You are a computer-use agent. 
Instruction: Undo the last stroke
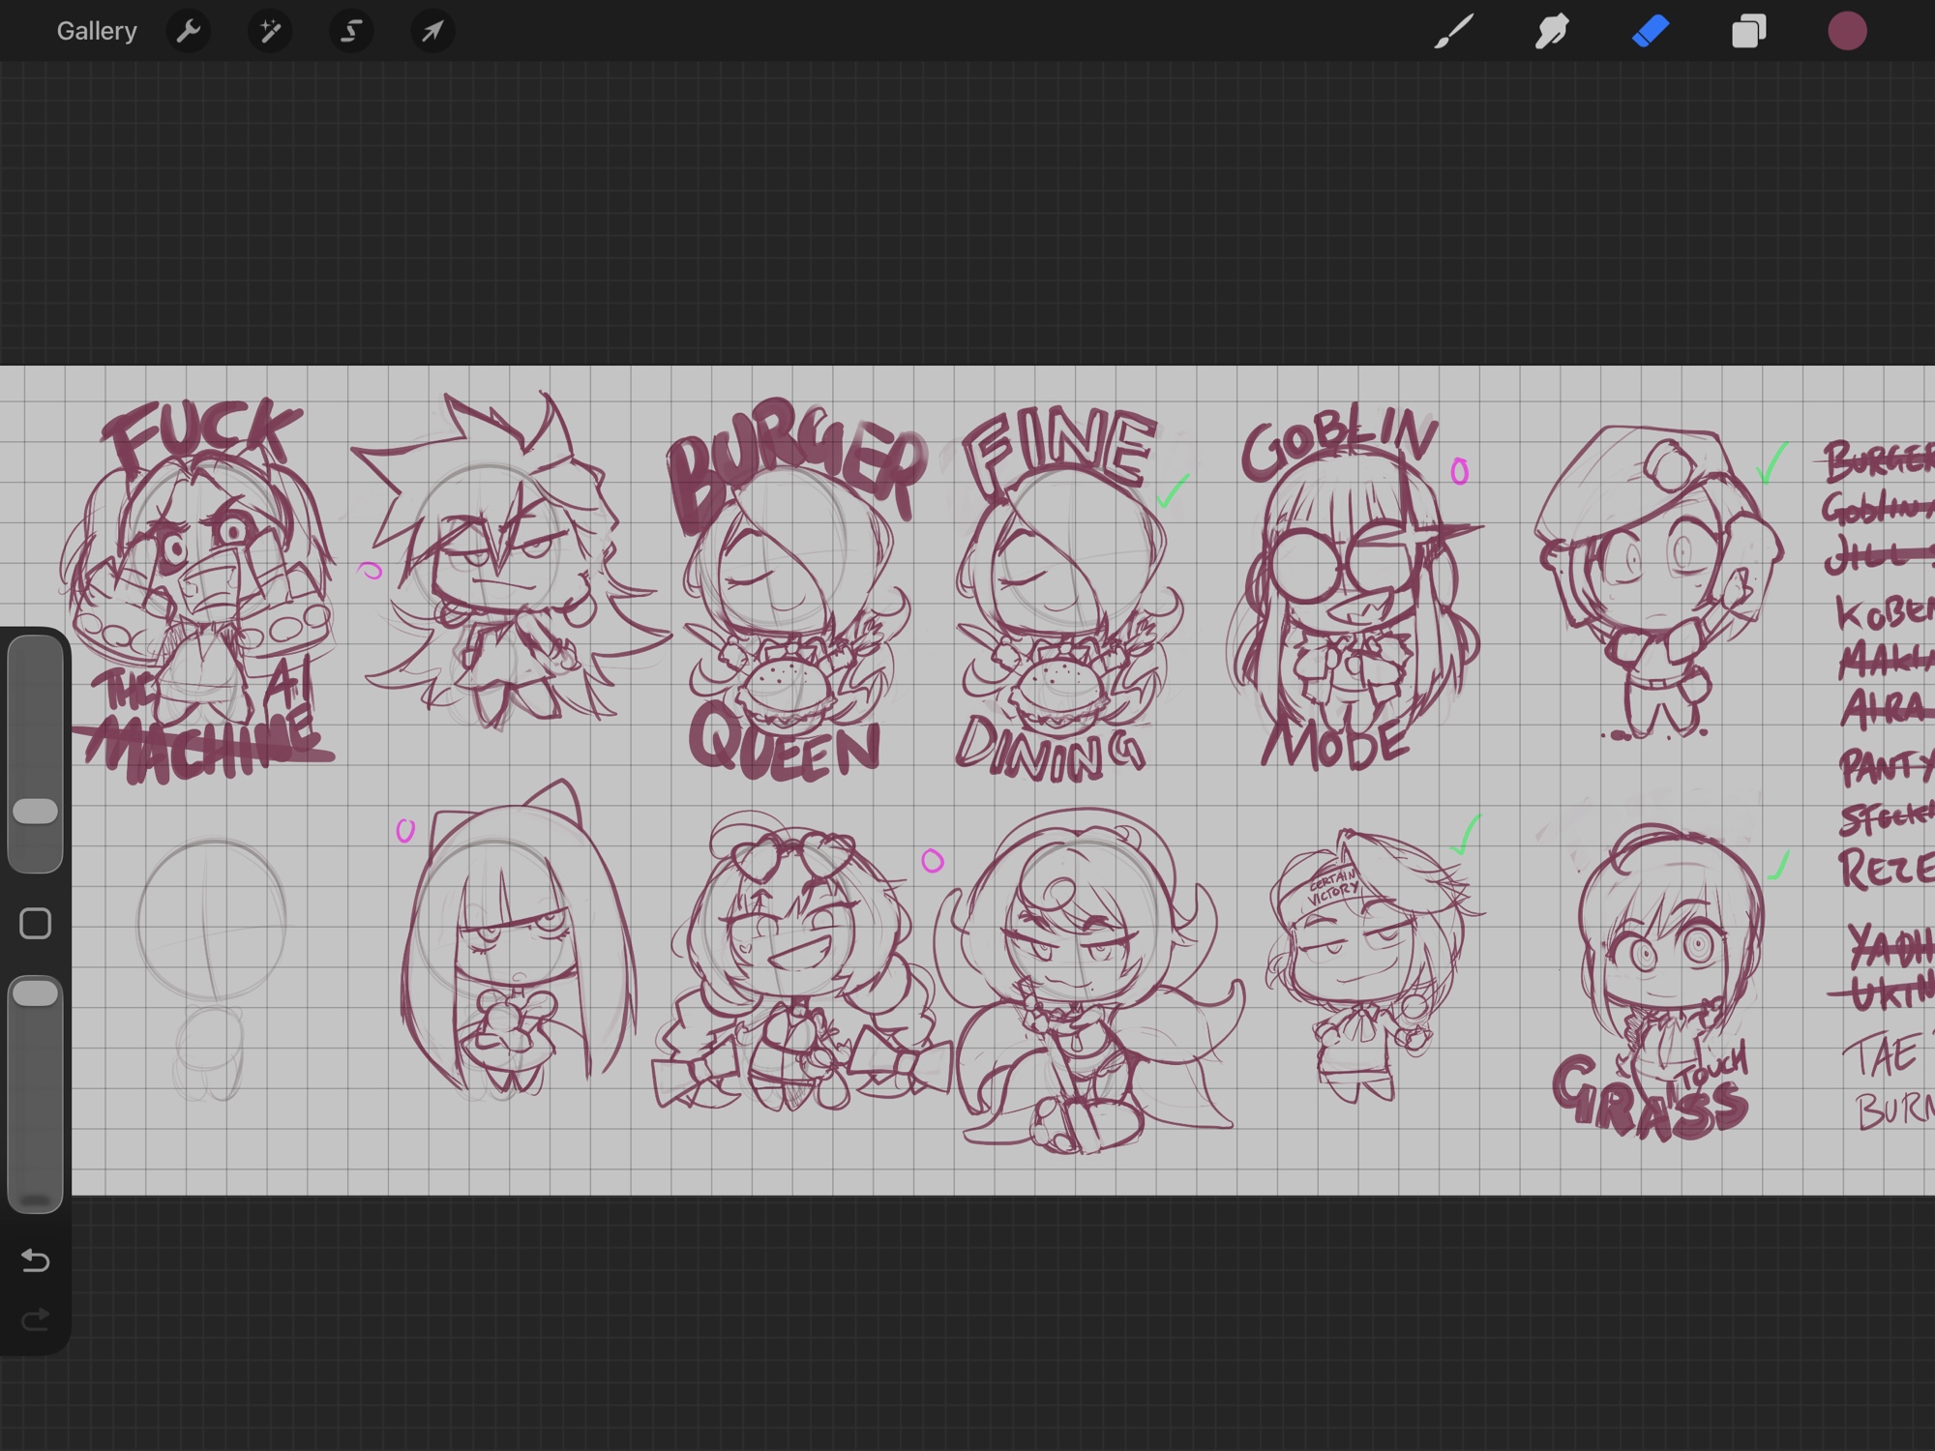36,1259
